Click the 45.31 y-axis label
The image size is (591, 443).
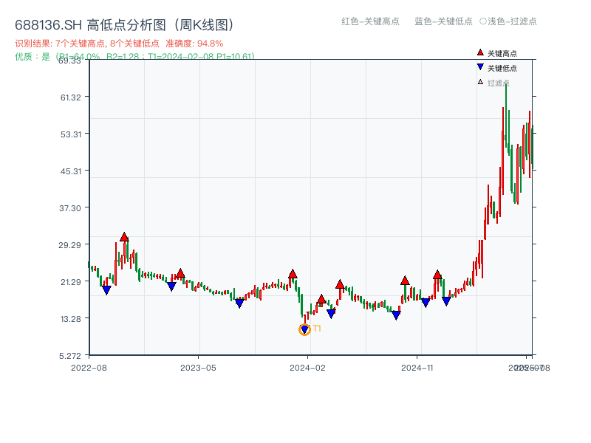click(x=71, y=171)
